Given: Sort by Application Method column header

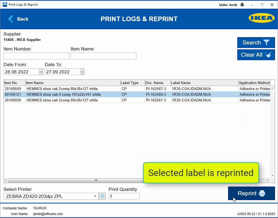Looking at the screenshot, I should click(x=254, y=83).
